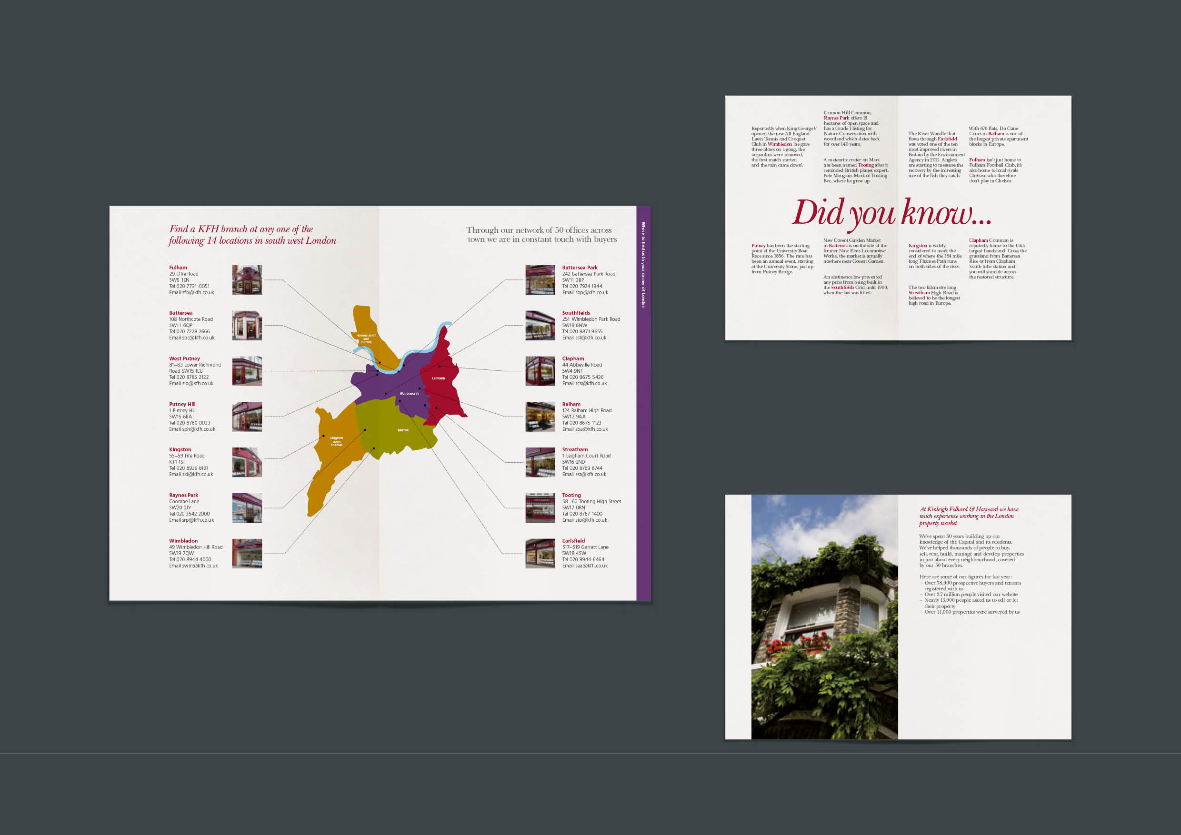Viewport: 1181px width, 835px height.
Task: Click the Kingston branch photo thumbnail
Action: 247,462
